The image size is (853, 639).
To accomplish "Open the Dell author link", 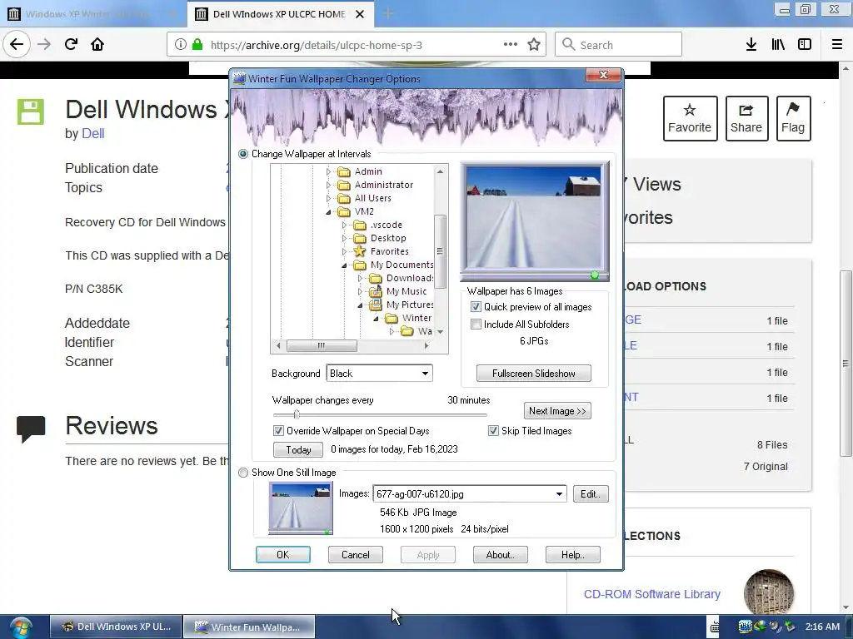I will tap(92, 134).
